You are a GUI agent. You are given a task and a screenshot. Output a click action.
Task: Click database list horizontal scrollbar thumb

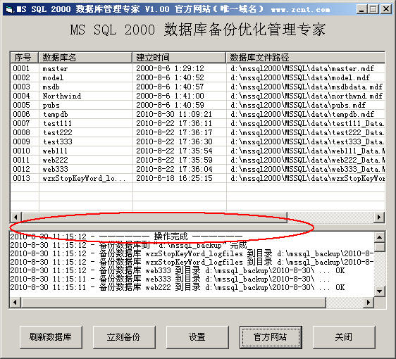pyautogui.click(x=154, y=217)
